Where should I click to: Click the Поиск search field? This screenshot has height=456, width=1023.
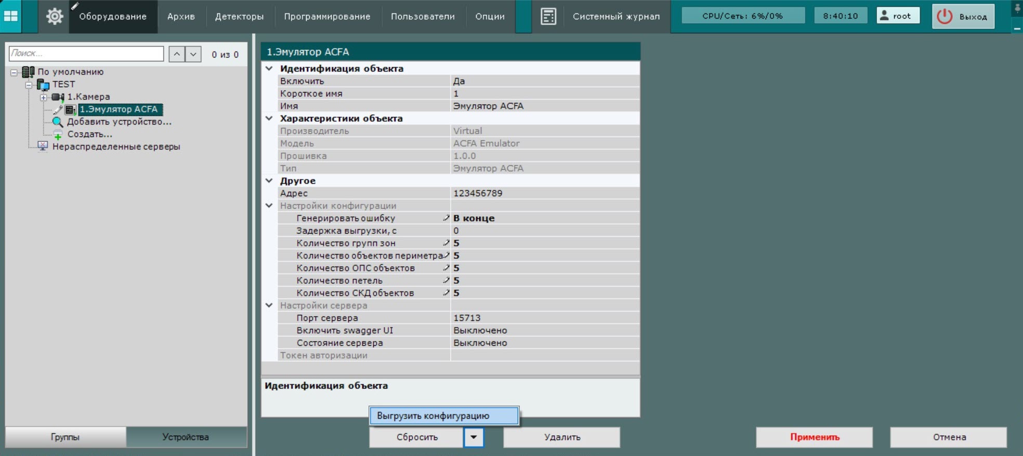tap(86, 53)
